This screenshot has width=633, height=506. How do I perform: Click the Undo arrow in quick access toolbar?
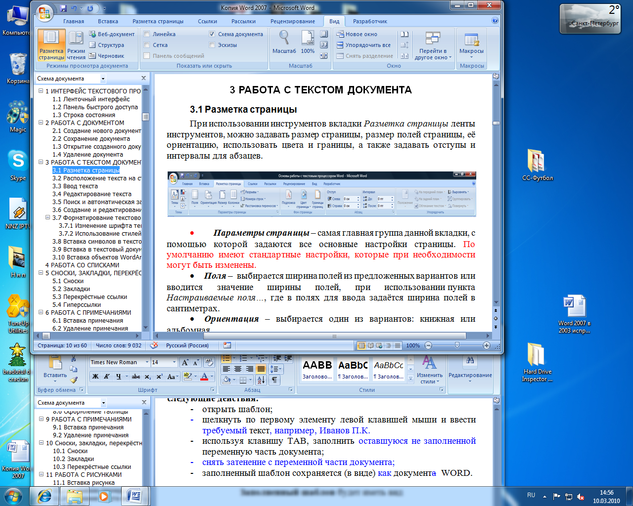point(74,8)
